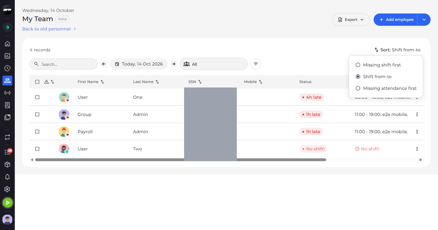Click the 4 records count text

pos(40,50)
